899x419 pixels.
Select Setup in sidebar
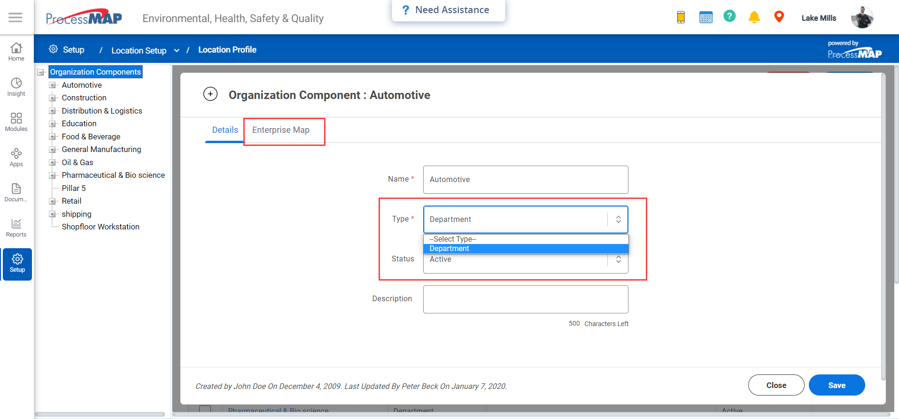pyautogui.click(x=17, y=264)
